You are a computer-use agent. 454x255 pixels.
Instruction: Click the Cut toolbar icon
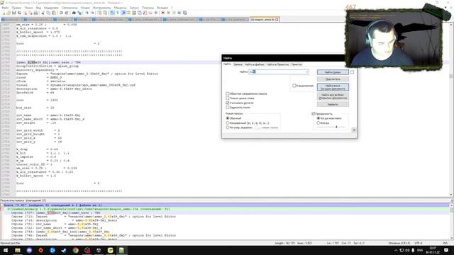(x=43, y=13)
